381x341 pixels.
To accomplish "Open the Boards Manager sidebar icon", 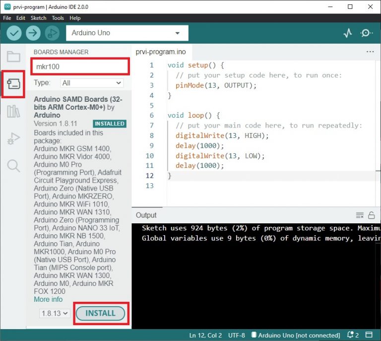I will click(x=13, y=84).
